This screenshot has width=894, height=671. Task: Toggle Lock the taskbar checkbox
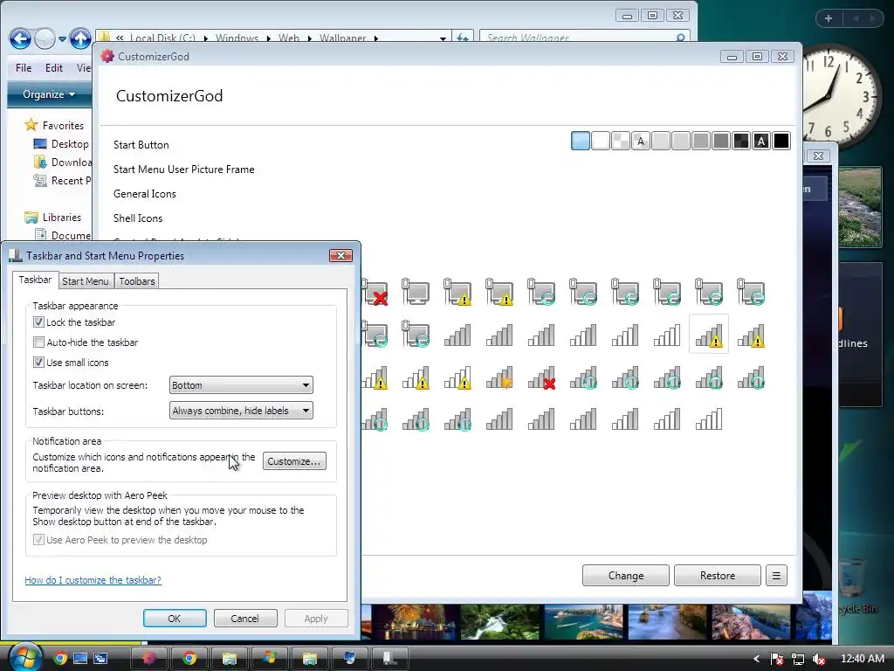click(38, 322)
